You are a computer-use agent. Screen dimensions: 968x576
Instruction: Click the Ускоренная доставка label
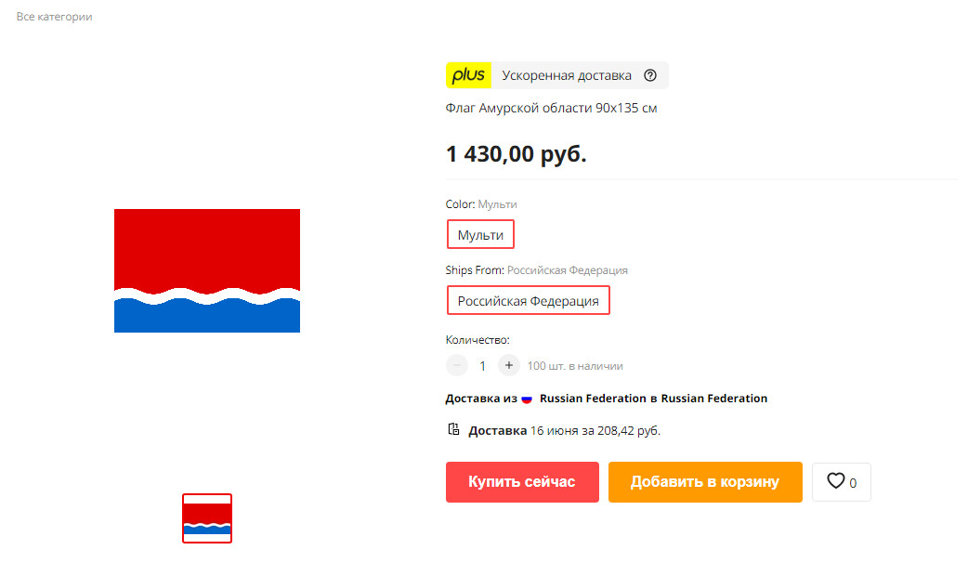tap(566, 75)
